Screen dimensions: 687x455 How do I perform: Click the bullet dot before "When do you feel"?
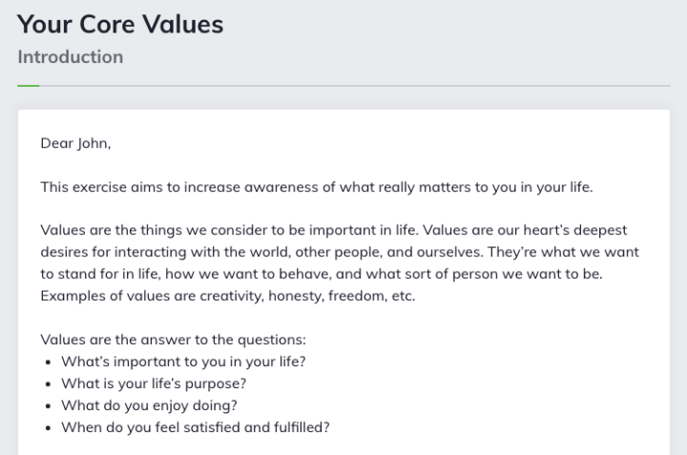[x=49, y=428]
